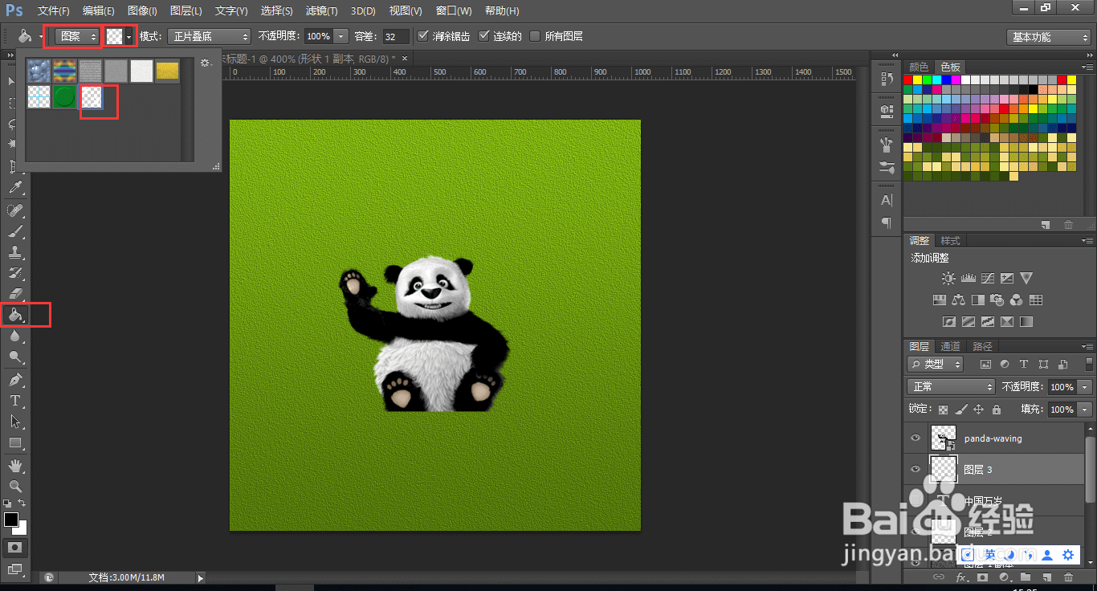The image size is (1097, 591).
Task: Select the Brush tool
Action: [x=14, y=231]
